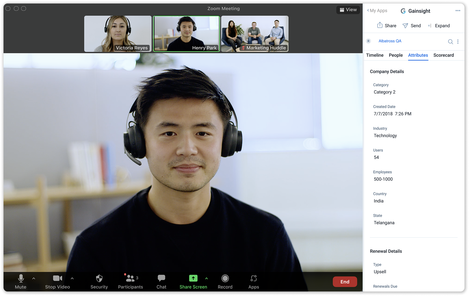Go back to My Apps
Image resolution: width=469 pixels, height=296 pixels.
[x=377, y=11]
